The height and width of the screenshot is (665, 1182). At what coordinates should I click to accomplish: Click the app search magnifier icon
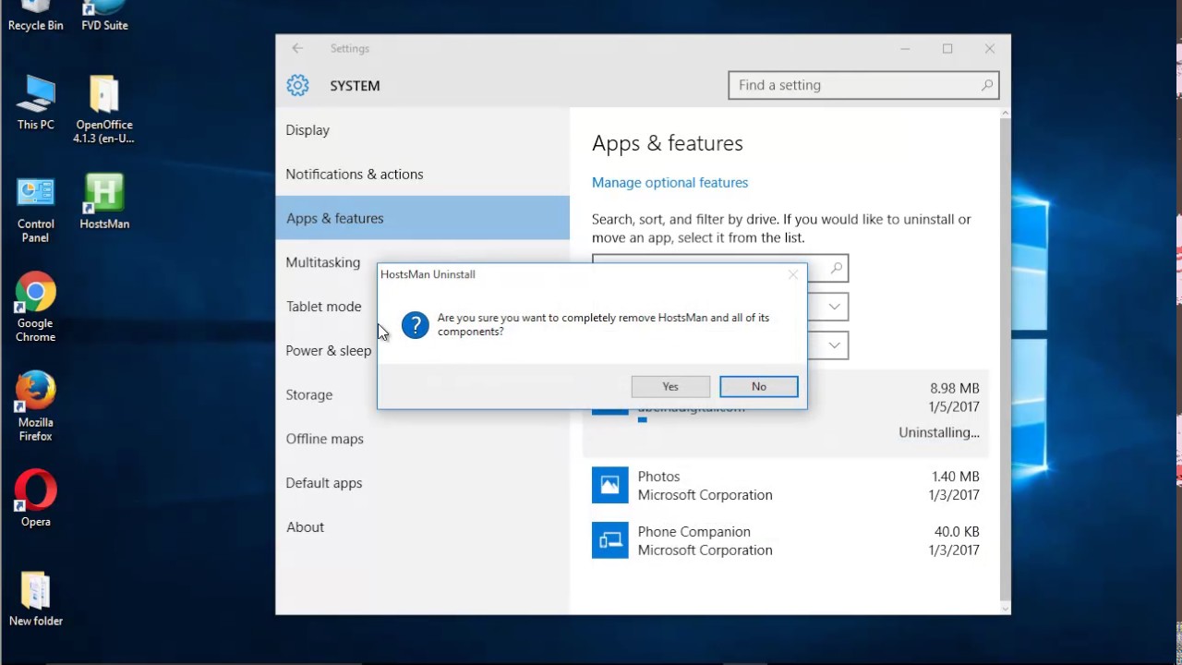click(x=836, y=268)
